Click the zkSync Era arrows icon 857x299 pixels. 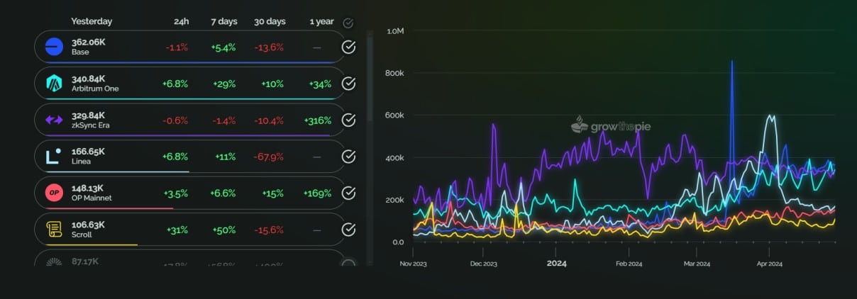(54, 120)
